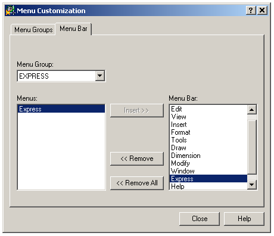Screen dimensions: 274x236
Task: Open the Menu Group dropdown arrow
Action: (99, 76)
